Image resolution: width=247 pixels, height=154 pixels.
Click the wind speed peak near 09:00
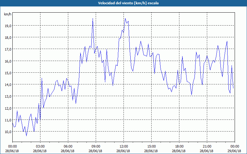click(x=93, y=18)
